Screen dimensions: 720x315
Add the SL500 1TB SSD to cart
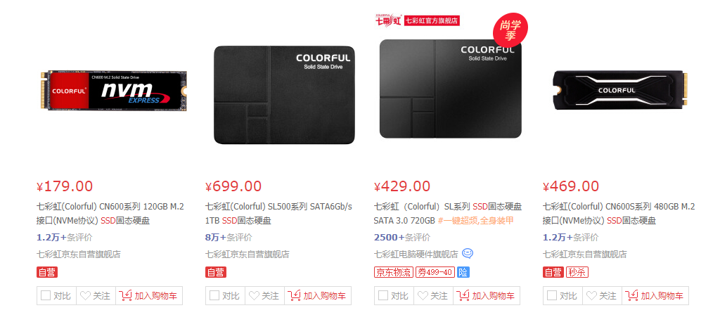[318, 296]
